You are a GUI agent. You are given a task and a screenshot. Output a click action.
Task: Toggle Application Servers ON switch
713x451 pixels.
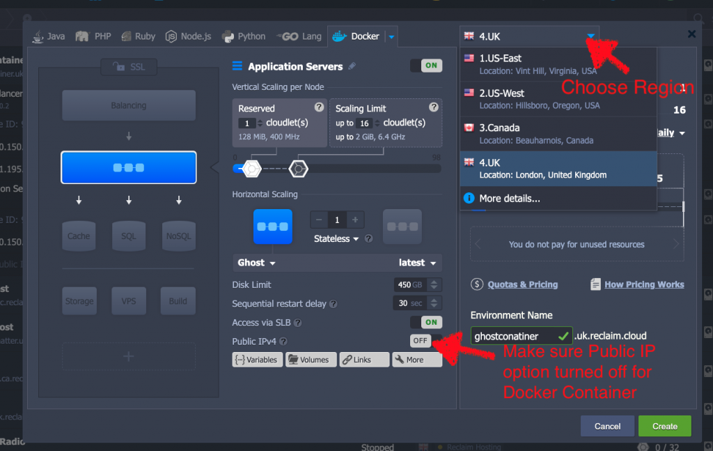point(426,66)
